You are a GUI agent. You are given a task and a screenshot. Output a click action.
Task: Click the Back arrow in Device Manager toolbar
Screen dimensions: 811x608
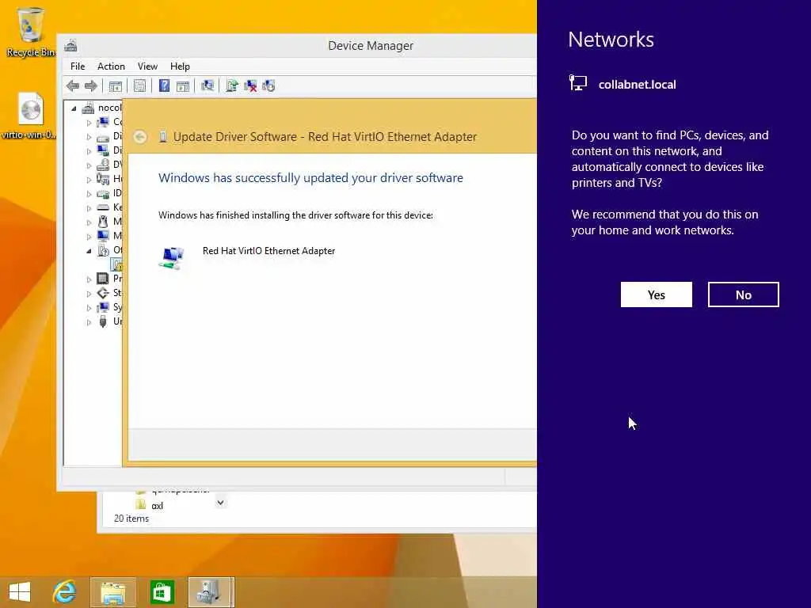coord(73,85)
